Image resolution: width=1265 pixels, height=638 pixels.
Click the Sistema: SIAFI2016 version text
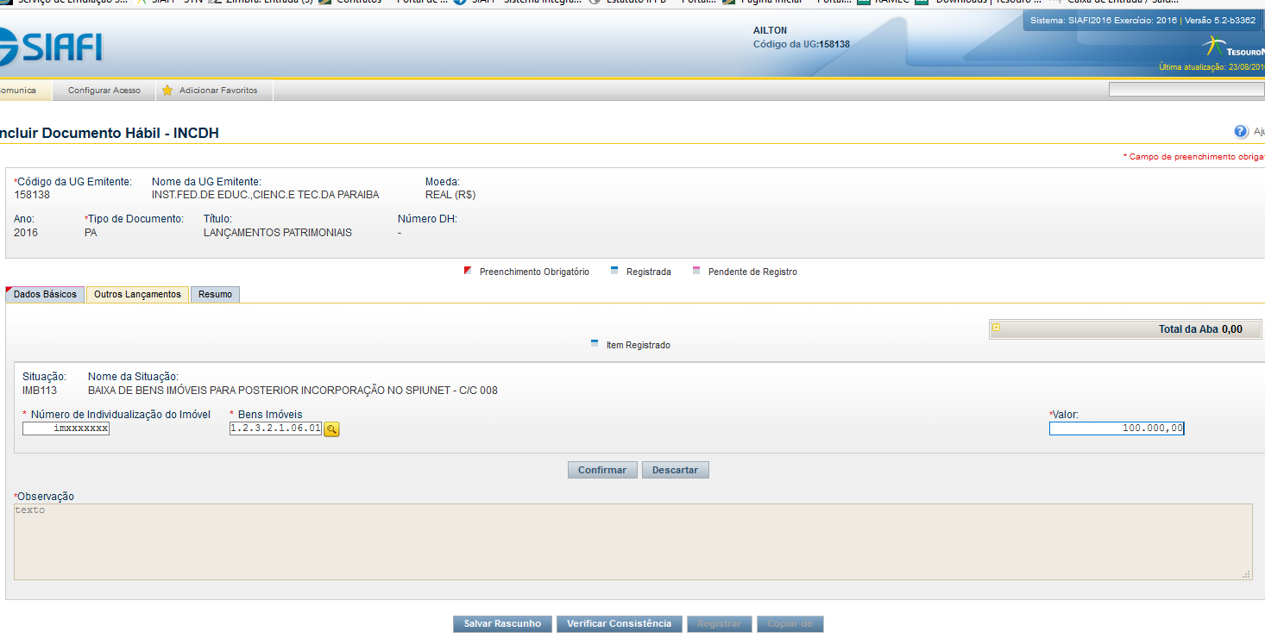coord(1143,20)
